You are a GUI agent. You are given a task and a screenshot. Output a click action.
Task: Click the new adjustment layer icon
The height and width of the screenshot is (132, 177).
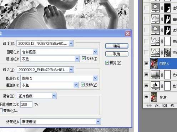tap(172, 106)
